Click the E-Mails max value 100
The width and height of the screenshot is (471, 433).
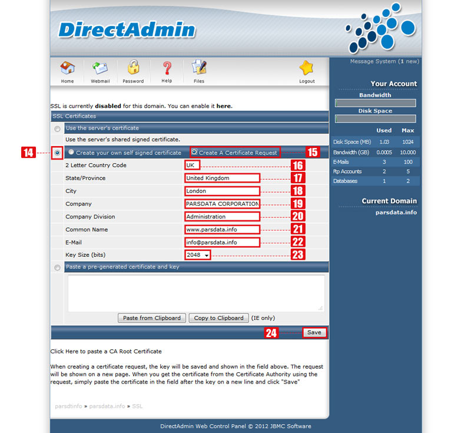point(408,162)
